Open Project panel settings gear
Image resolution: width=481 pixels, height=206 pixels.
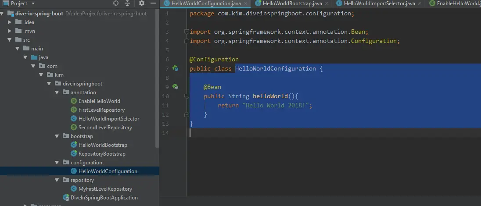point(141,4)
